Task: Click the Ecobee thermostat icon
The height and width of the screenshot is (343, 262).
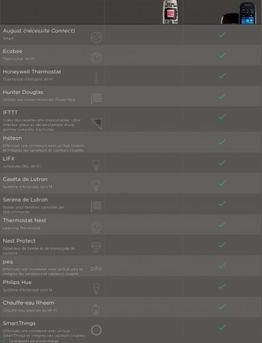Action: [x=96, y=58]
